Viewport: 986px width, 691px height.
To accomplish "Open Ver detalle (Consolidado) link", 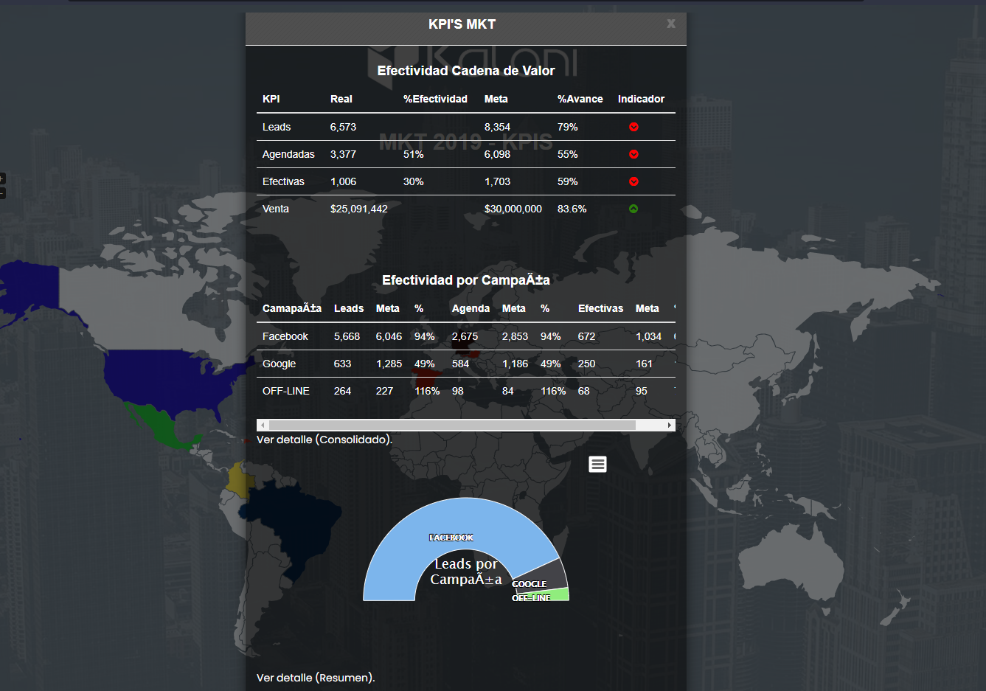I will click(324, 440).
